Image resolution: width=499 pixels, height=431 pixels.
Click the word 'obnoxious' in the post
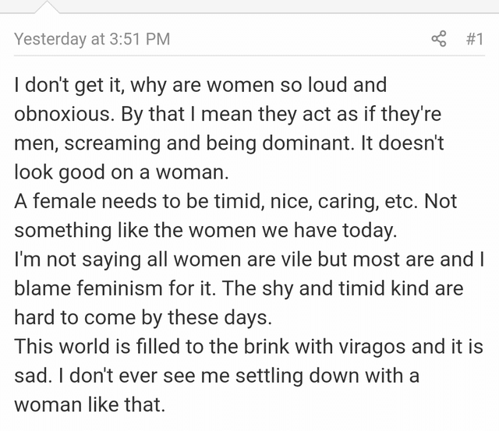pos(64,114)
